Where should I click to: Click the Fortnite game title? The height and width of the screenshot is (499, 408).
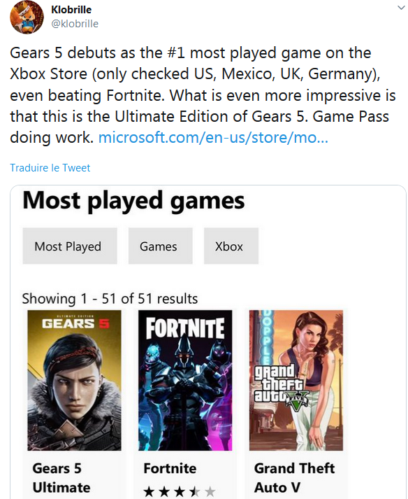click(x=170, y=468)
